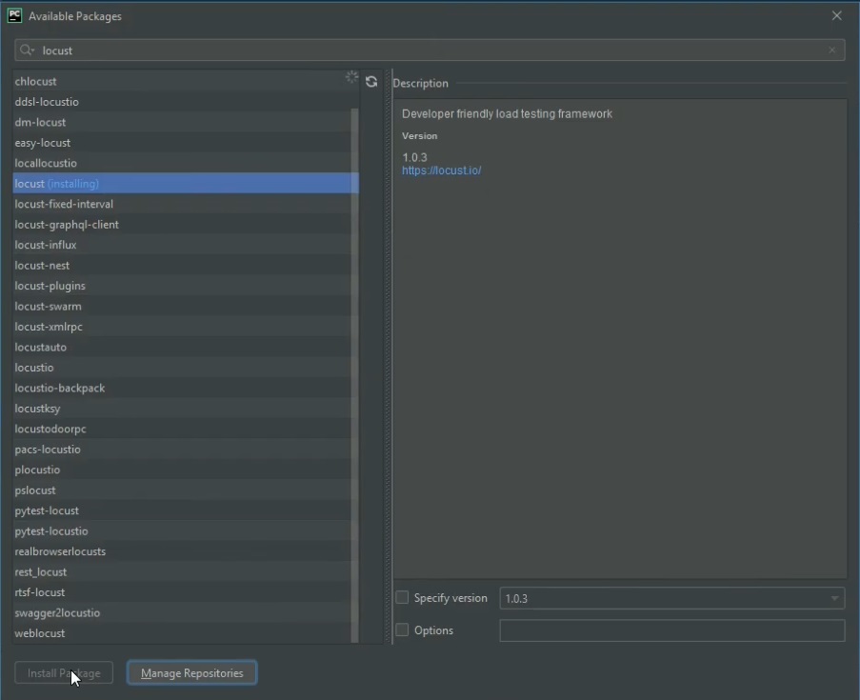Viewport: 860px width, 700px height.
Task: Close the Available Packages dialog
Action: click(836, 16)
